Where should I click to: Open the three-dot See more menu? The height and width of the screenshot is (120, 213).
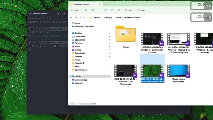pyautogui.click(x=152, y=10)
